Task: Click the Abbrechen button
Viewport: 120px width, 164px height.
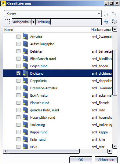Action: click(x=106, y=160)
